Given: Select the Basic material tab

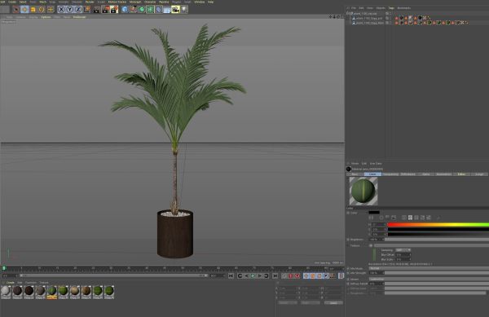Looking at the screenshot, I should click(355, 174).
